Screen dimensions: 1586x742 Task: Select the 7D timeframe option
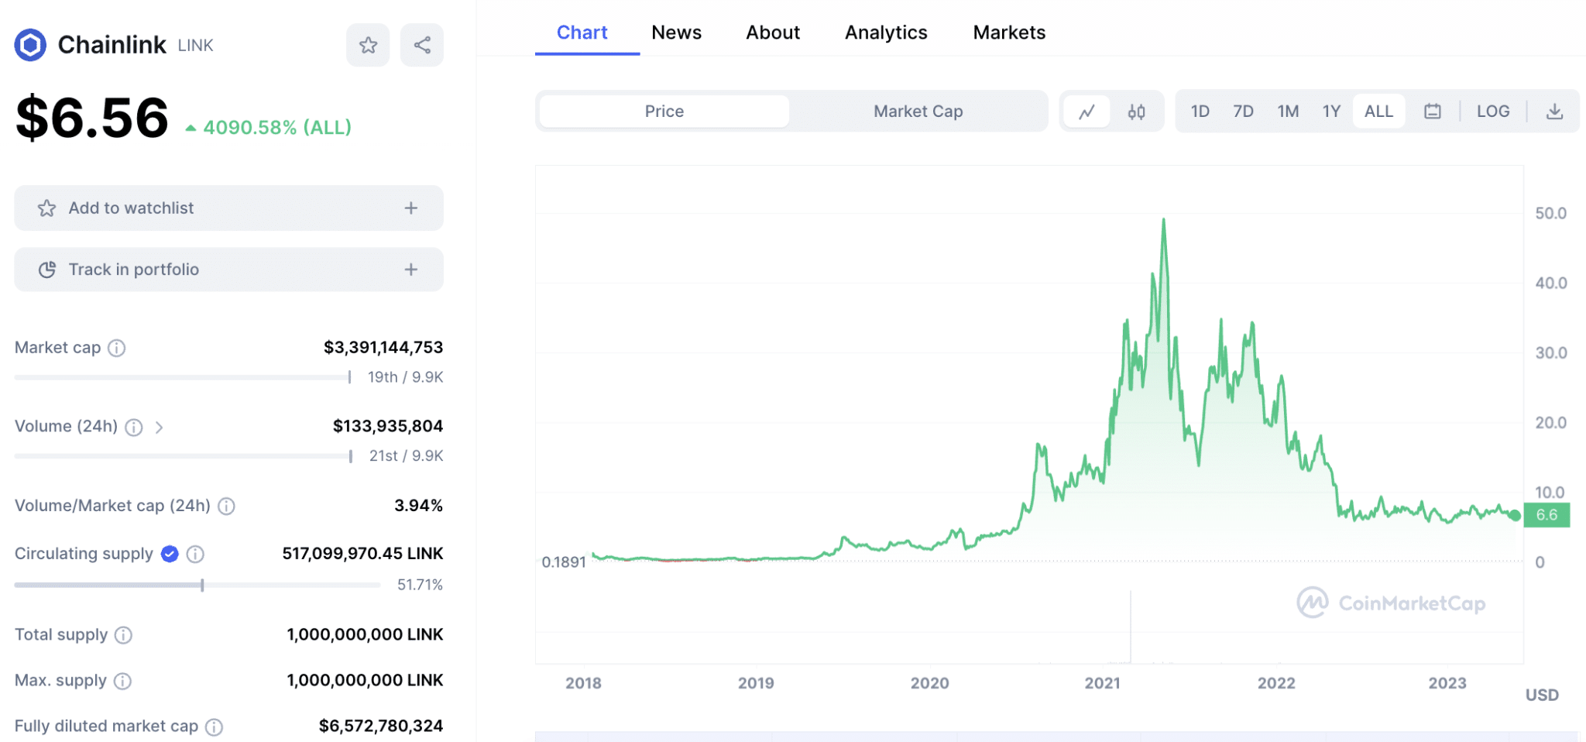1243,111
